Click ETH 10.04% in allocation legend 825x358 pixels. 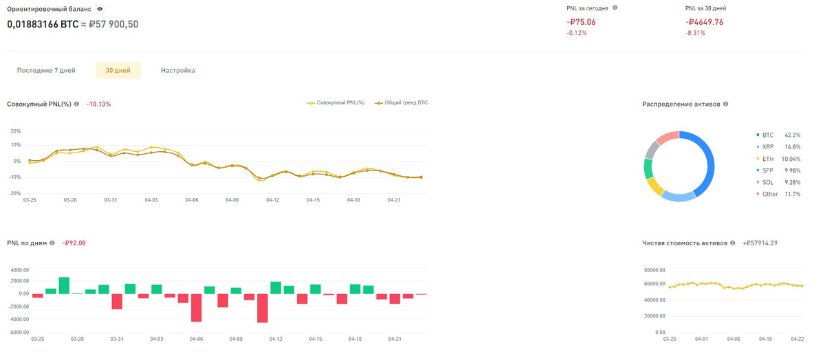[777, 159]
